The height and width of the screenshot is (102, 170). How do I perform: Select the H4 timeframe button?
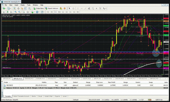[x=67, y=12]
